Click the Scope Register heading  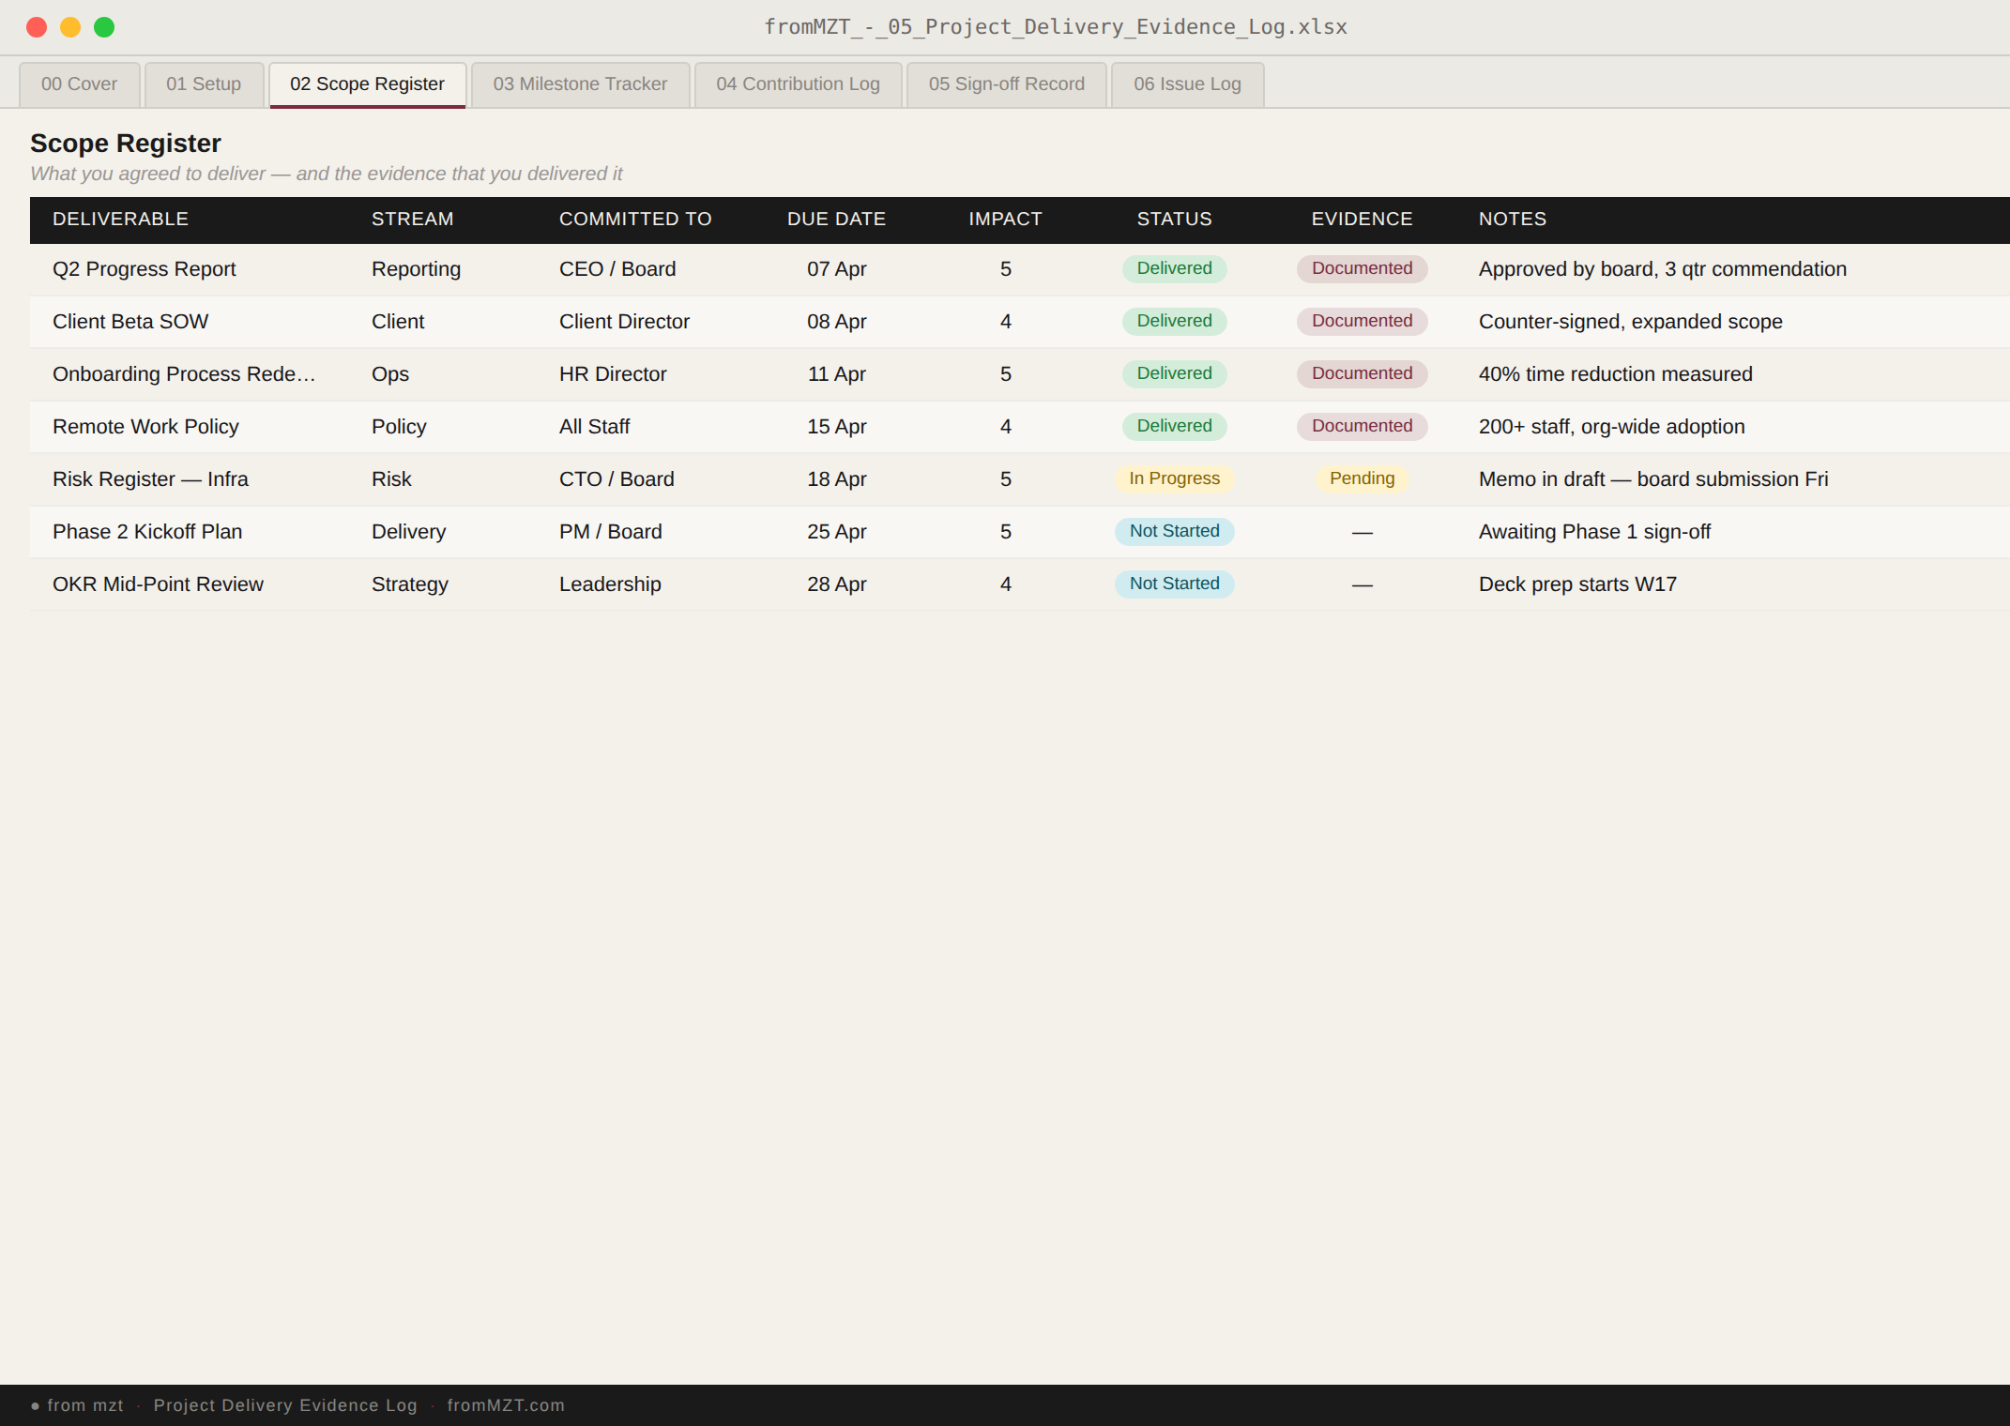126,144
